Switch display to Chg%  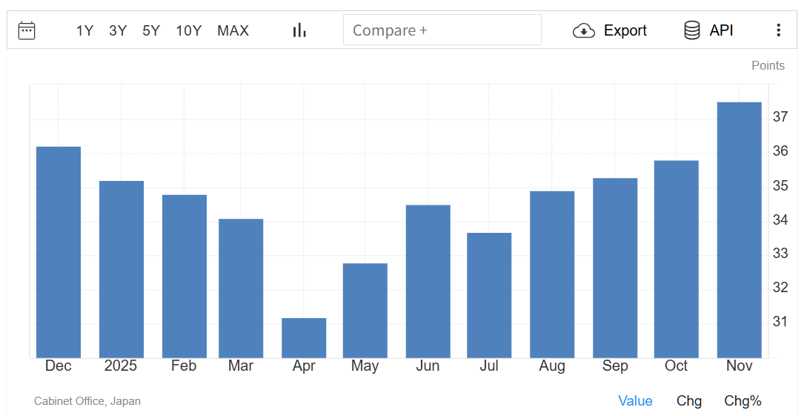click(743, 401)
